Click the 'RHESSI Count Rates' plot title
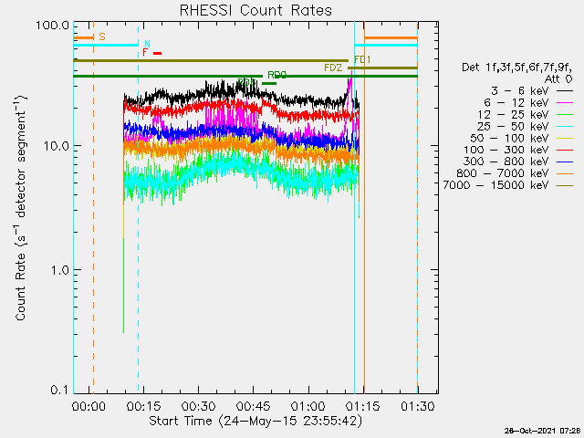 (x=255, y=10)
